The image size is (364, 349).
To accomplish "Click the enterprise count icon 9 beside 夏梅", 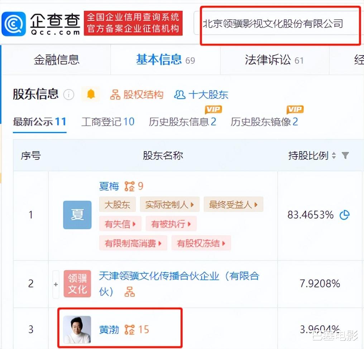I will point(131,186).
